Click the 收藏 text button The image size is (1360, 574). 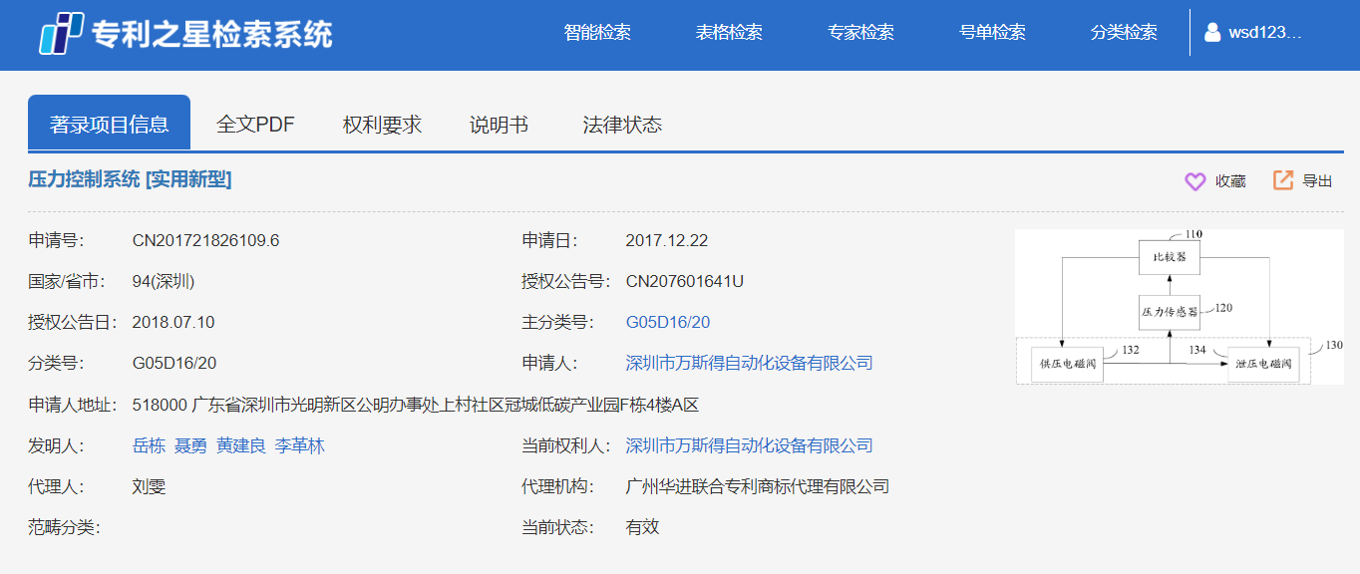1230,181
